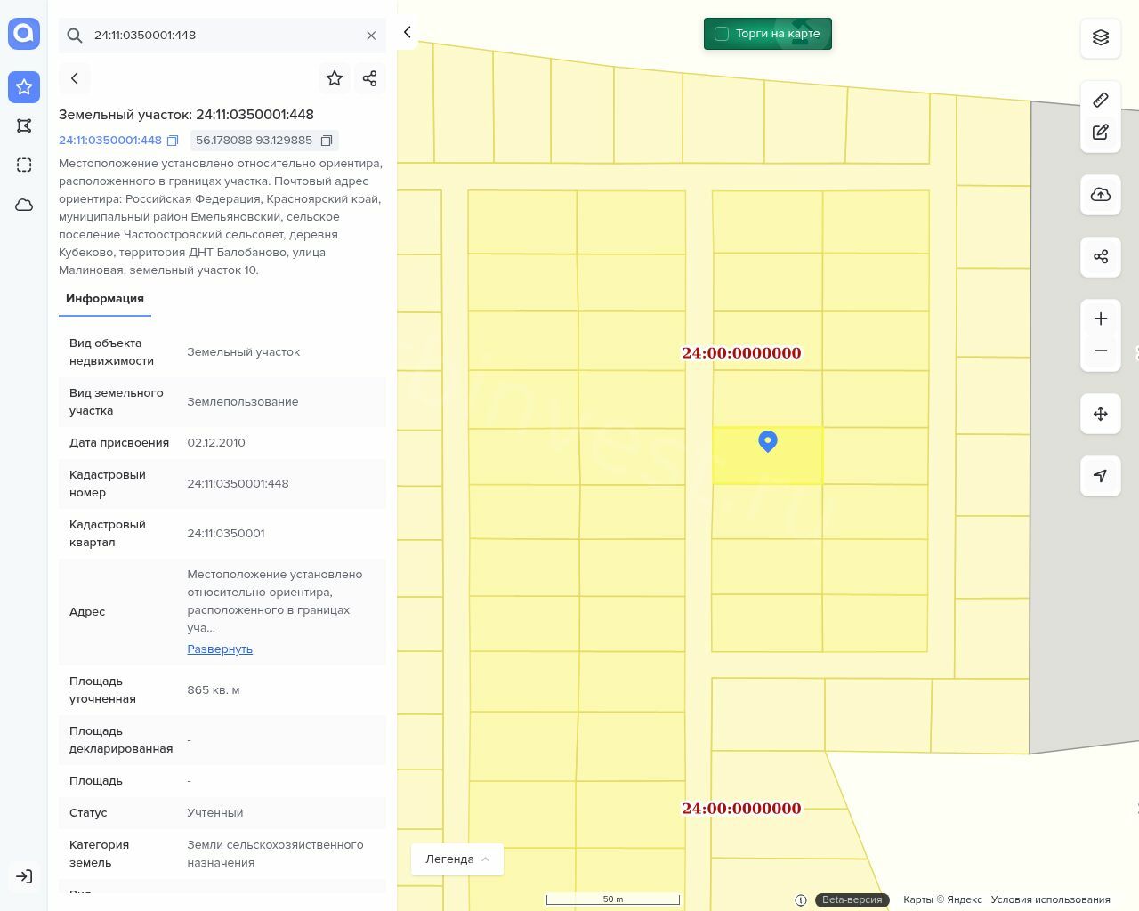This screenshot has width=1139, height=911.
Task: Enable the Торги на карте checkbox
Action: pos(722,34)
